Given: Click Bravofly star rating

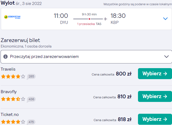Looking at the screenshot, I should (x=13, y=99).
